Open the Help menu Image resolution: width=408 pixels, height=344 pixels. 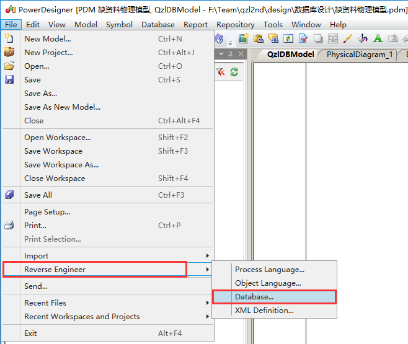click(338, 24)
